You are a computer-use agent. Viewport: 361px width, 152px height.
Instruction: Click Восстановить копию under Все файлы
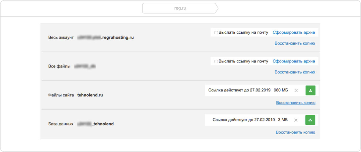tap(295, 72)
